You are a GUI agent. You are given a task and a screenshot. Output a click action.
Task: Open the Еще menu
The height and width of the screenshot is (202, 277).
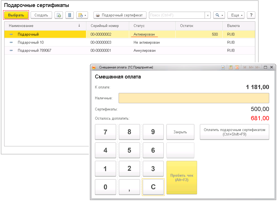[236, 15]
